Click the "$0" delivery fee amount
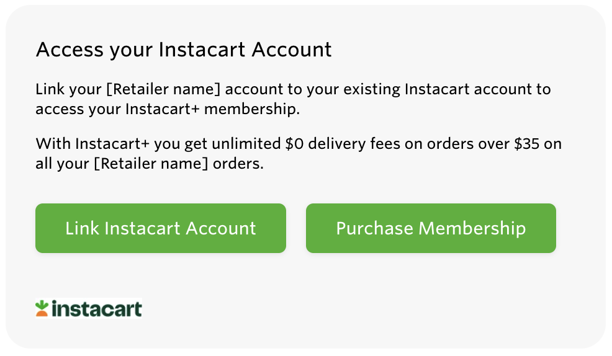The width and height of the screenshot is (612, 356). coord(294,144)
